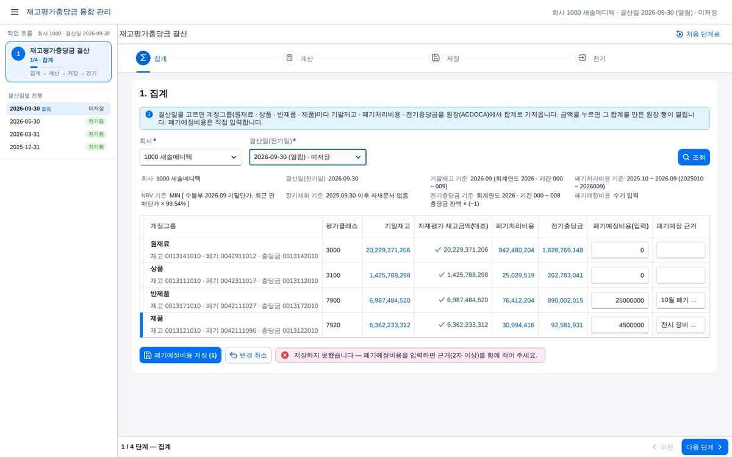
Task: Click the 미저장 badge on 2026-09-30 row
Action: click(96, 108)
